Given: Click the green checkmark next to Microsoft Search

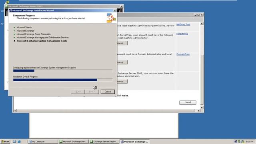Looking at the screenshot, I should click(14, 27).
